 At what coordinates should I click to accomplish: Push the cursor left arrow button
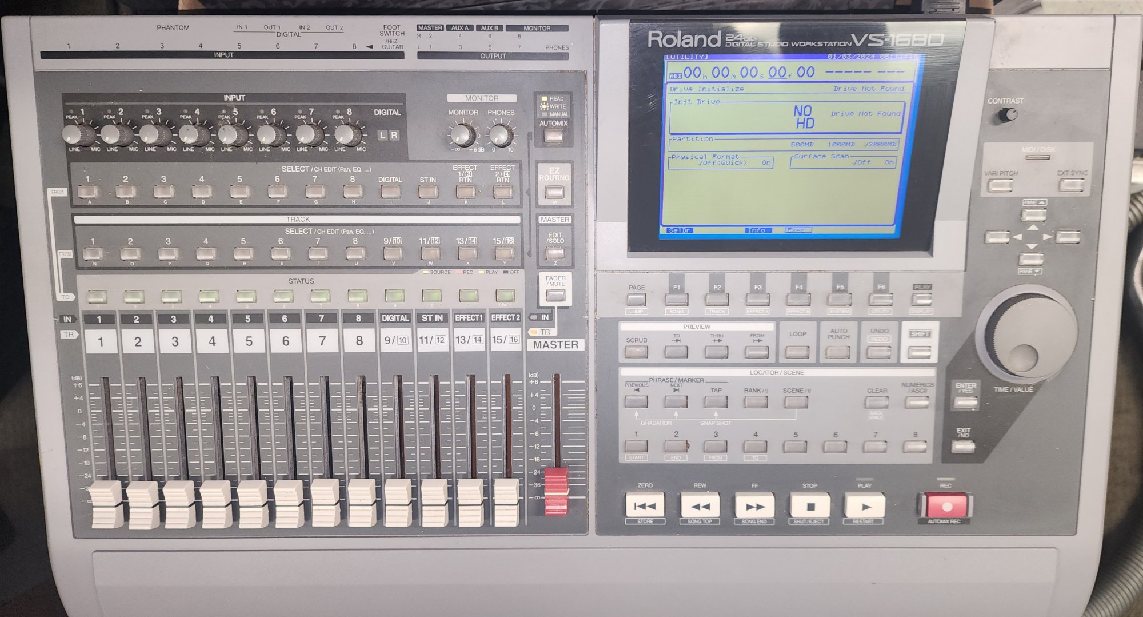pyautogui.click(x=997, y=237)
